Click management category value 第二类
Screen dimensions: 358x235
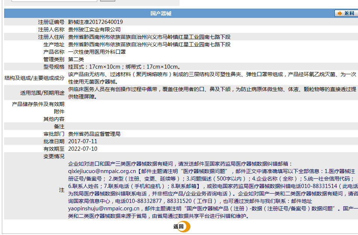click(x=76, y=59)
